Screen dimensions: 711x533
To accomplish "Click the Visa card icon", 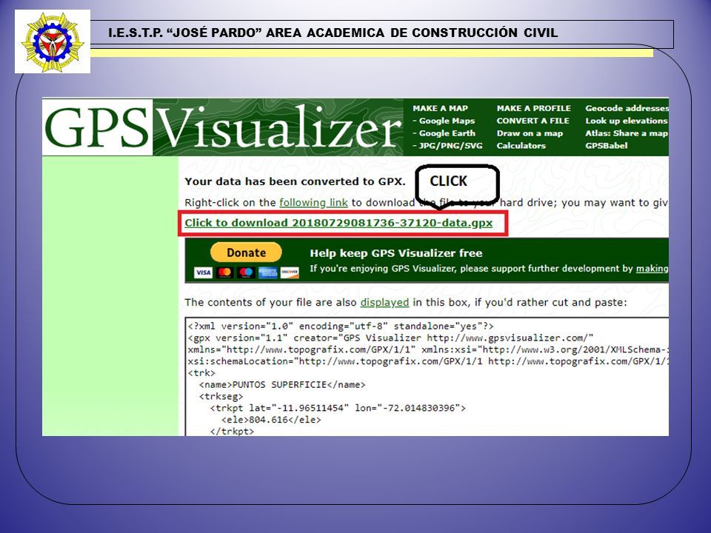I will point(203,272).
